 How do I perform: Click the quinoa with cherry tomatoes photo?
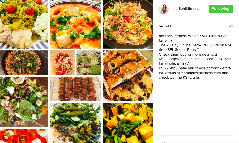tap(24, 24)
